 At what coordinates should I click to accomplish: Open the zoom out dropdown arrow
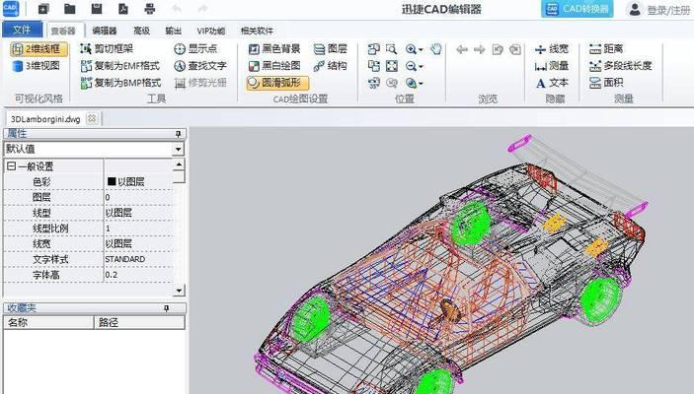click(x=421, y=67)
